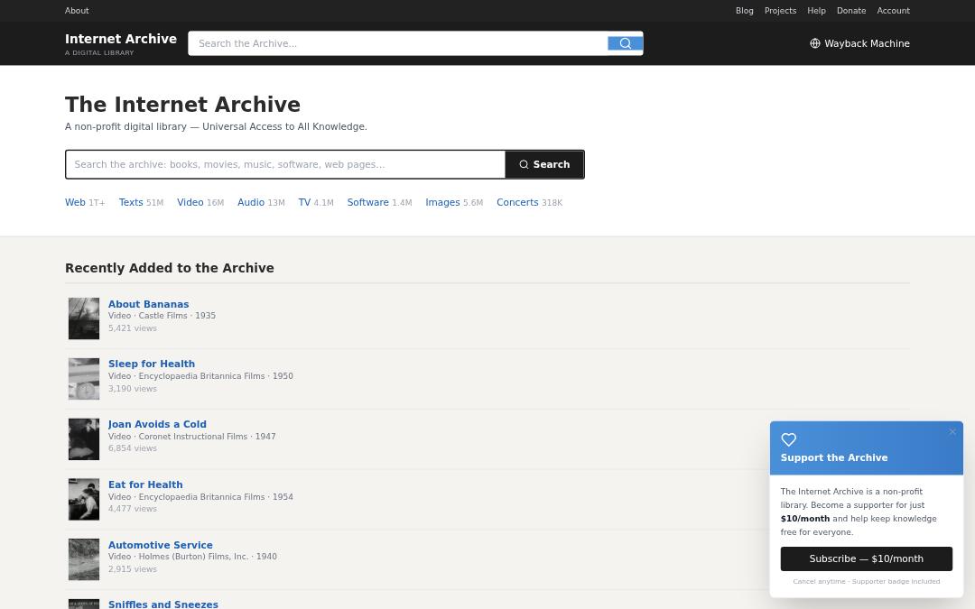The image size is (975, 609).
Task: Click the Internet Archive logo text
Action: (121, 39)
